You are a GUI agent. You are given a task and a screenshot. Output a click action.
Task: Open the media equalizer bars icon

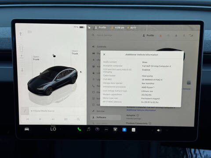(66, 119)
